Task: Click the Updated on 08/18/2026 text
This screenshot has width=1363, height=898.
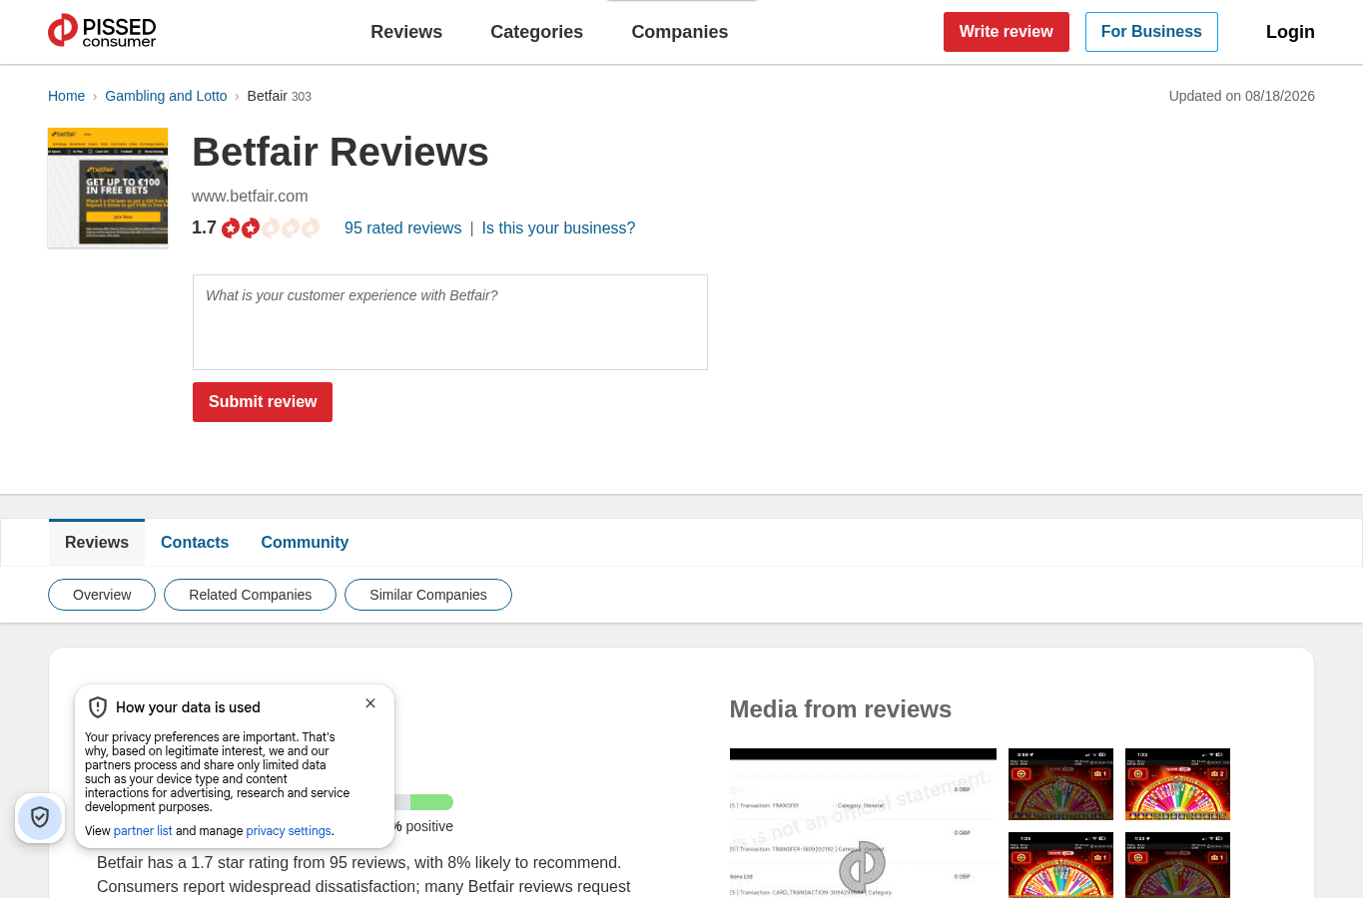Action: point(1242,96)
